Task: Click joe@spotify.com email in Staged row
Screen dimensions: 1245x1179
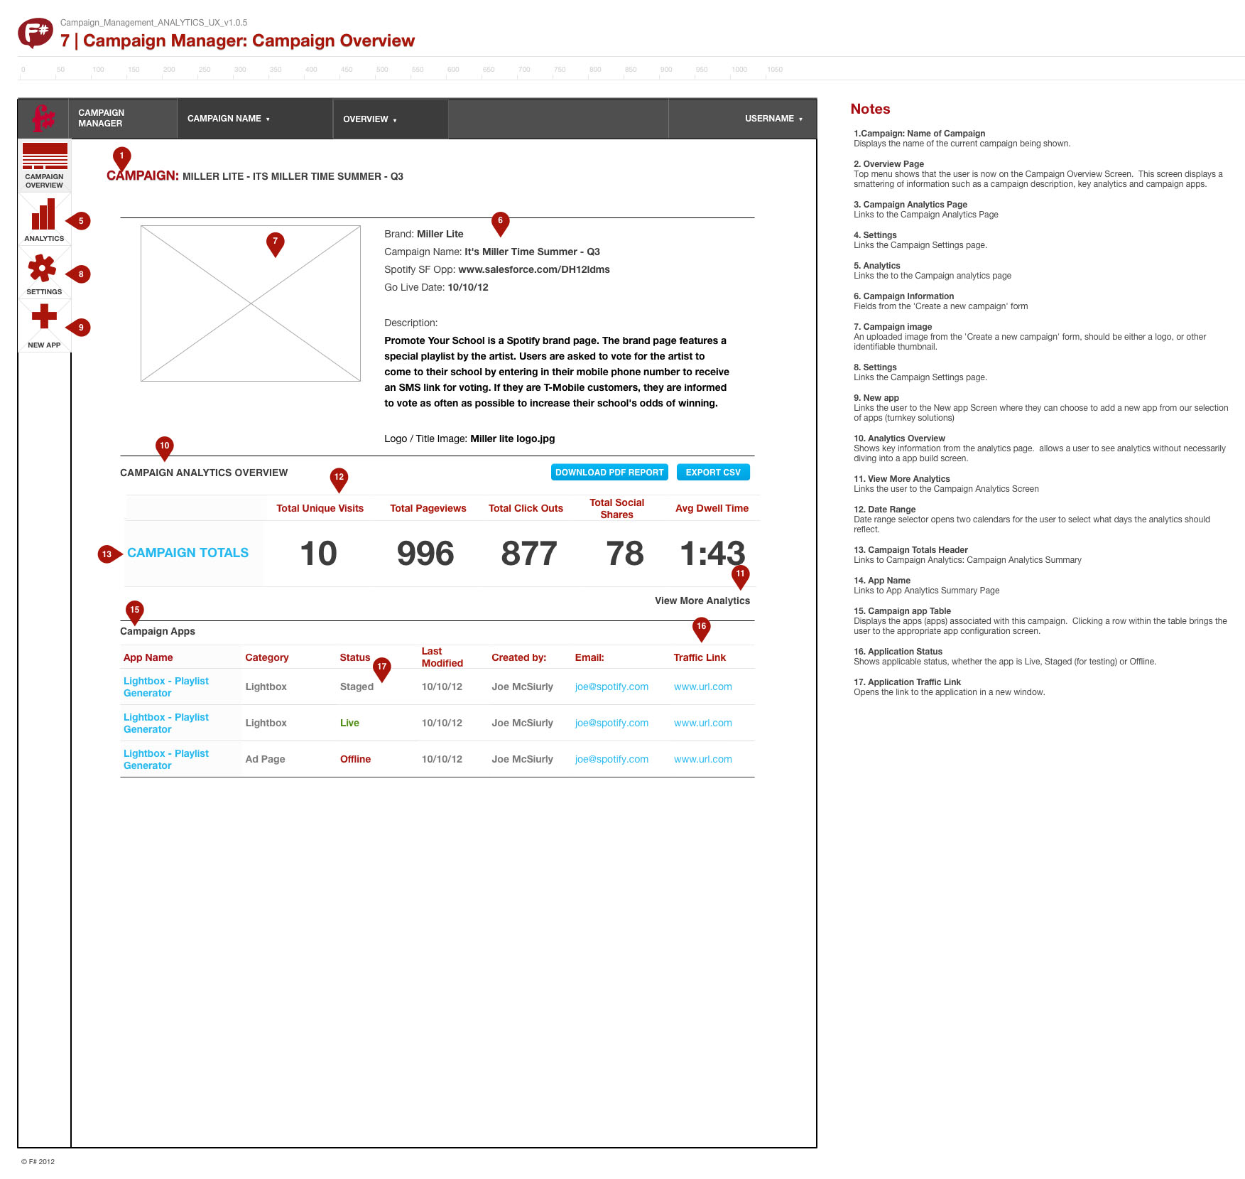Action: (611, 687)
